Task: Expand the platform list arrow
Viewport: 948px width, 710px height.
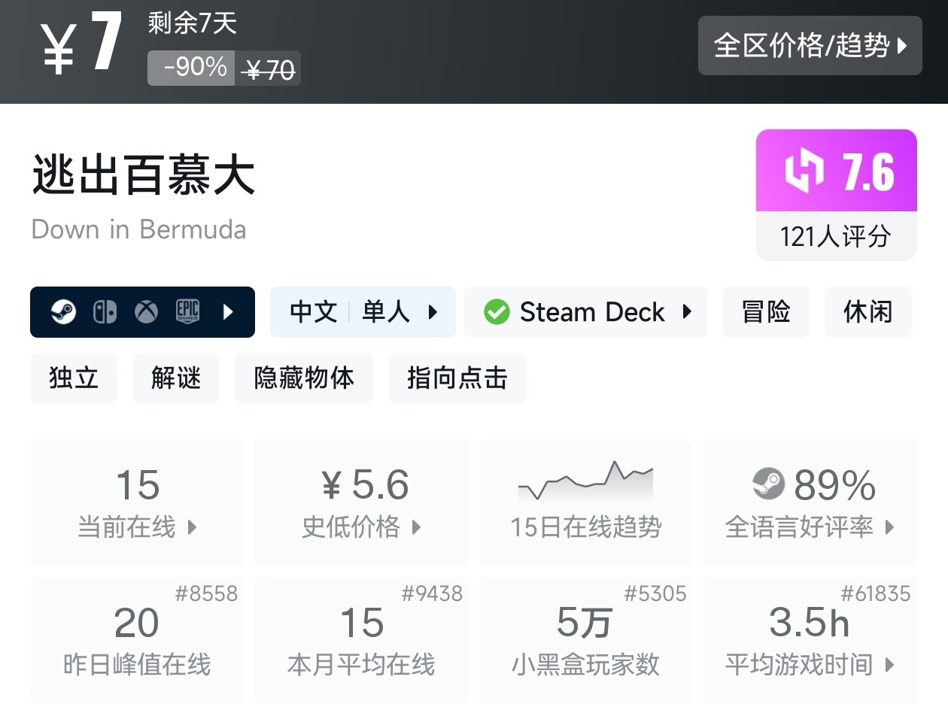Action: click(x=229, y=311)
